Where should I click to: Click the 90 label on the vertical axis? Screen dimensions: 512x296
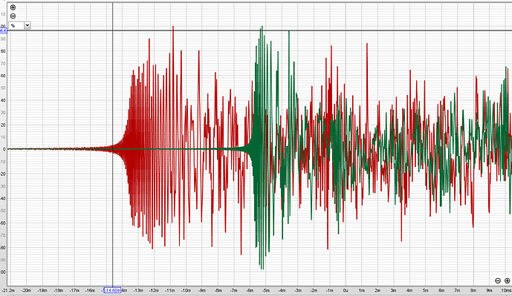(3, 39)
